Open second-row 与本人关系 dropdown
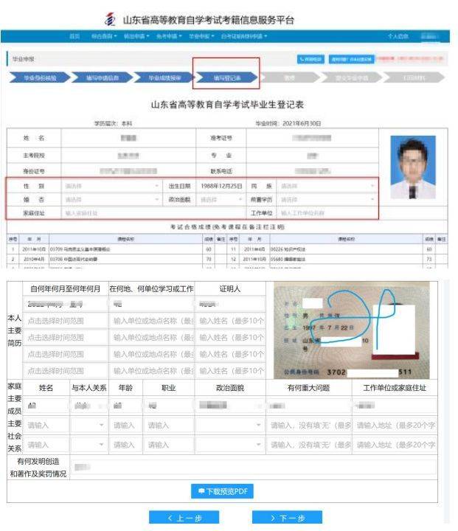The height and width of the screenshot is (531, 458). coord(89,426)
